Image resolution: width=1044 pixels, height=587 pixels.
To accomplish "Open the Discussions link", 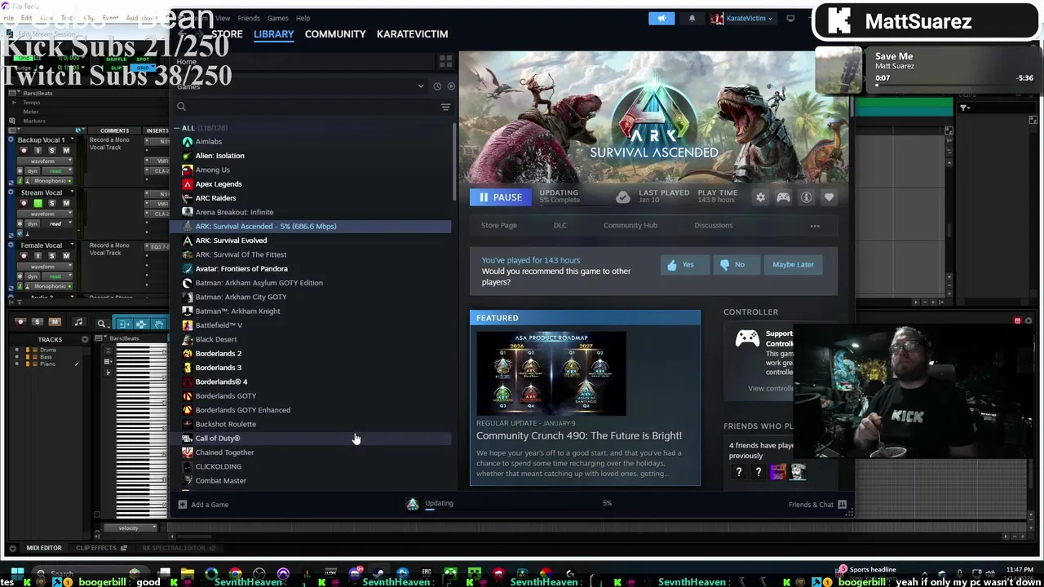I will (x=713, y=226).
